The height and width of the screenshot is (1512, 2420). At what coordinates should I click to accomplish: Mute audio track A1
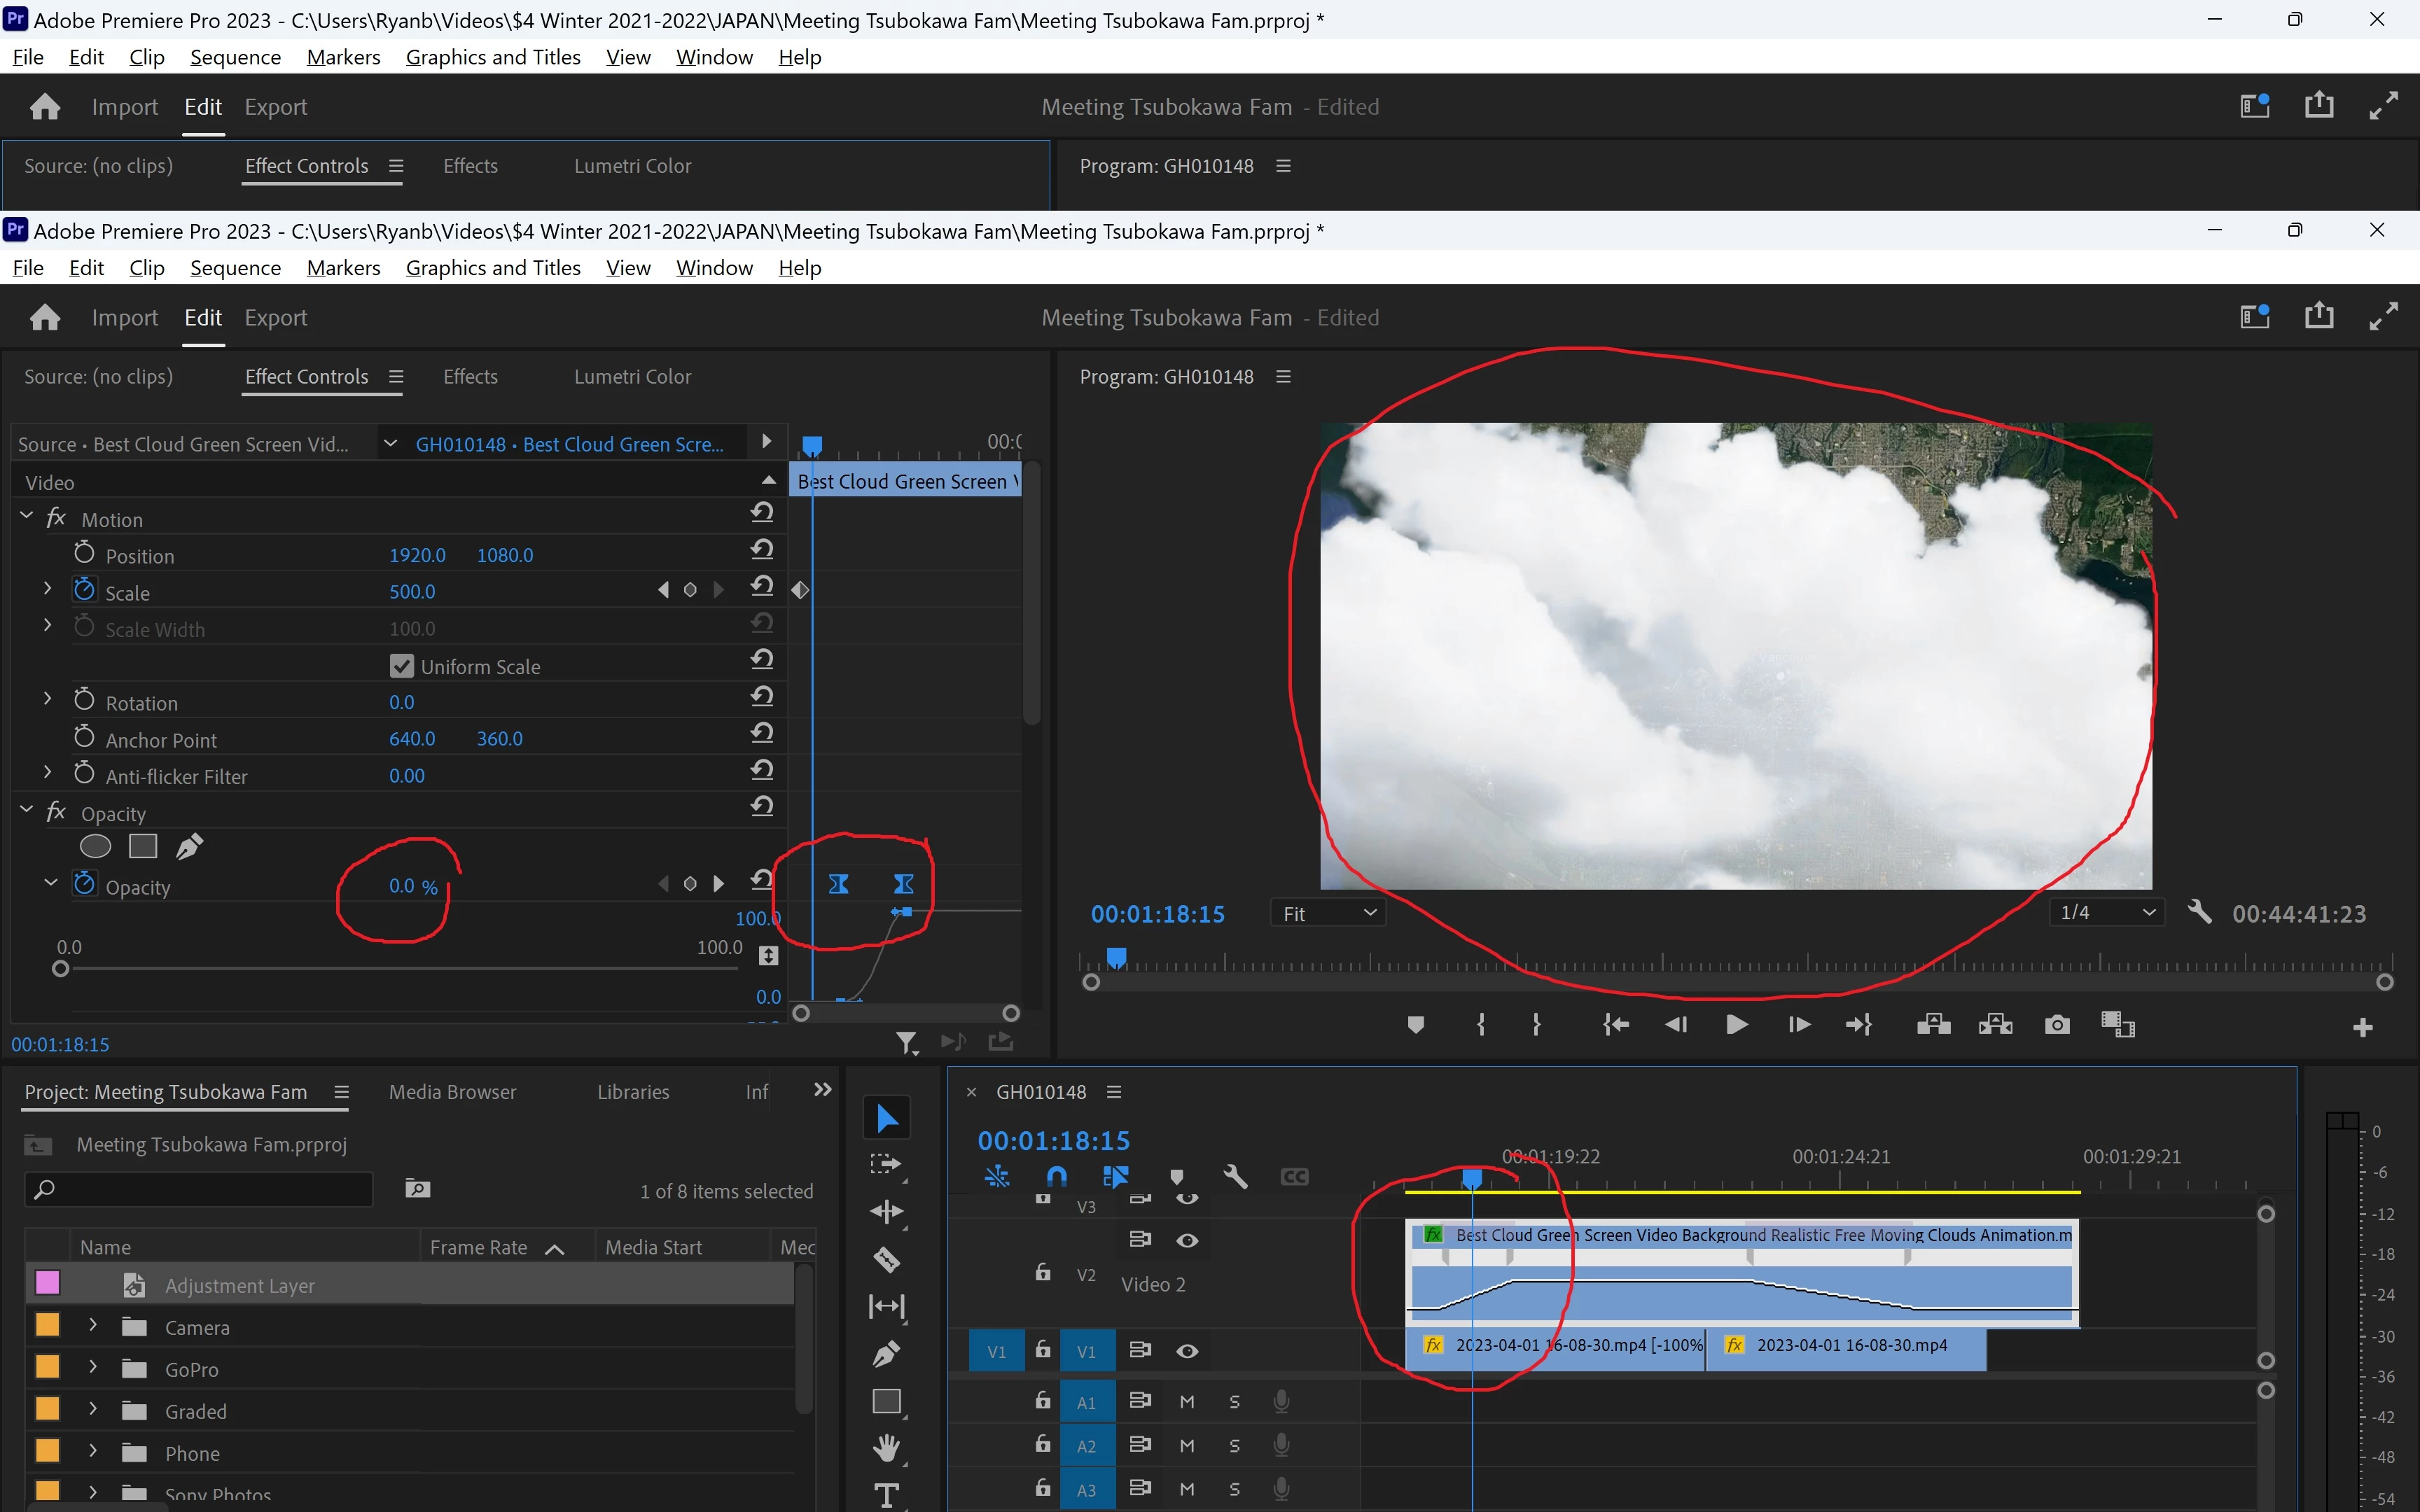(1187, 1402)
